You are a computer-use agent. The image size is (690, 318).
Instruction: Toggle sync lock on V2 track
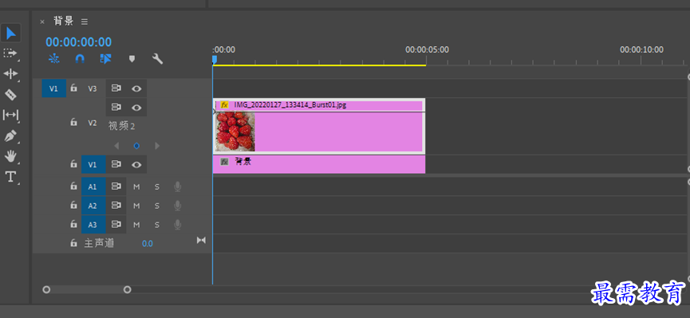(x=116, y=108)
